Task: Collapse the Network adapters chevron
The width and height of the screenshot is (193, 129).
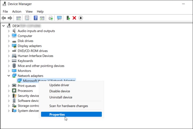Action: [x=9, y=76]
